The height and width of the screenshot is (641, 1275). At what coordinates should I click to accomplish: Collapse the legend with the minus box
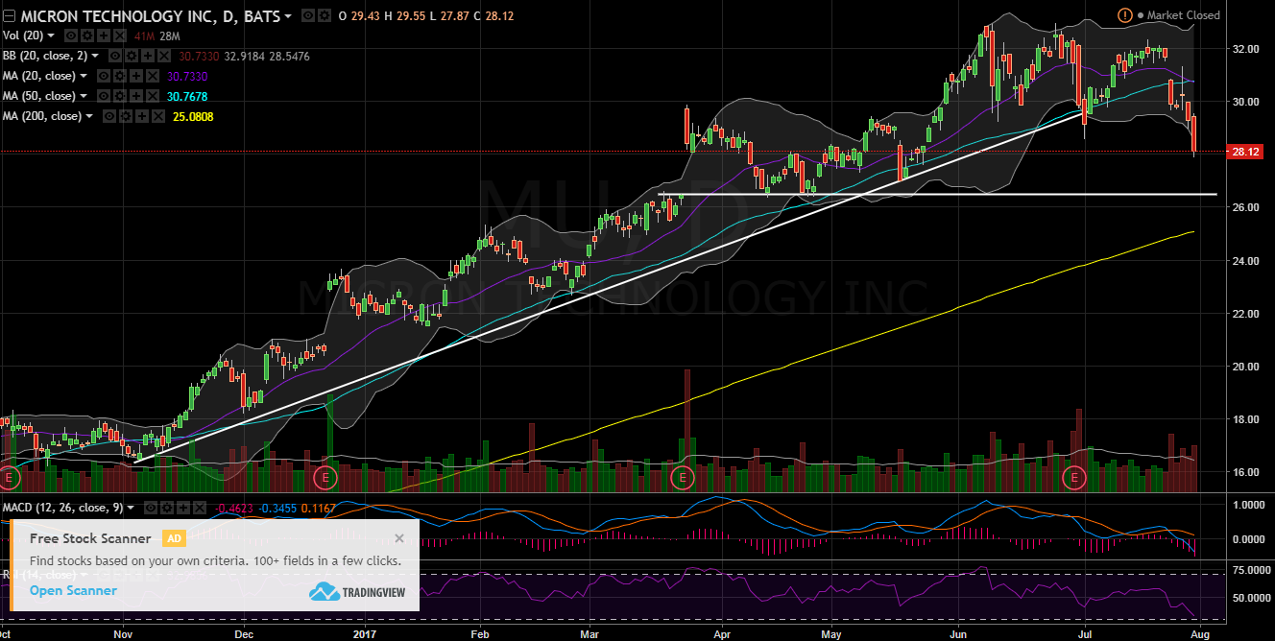[x=9, y=15]
